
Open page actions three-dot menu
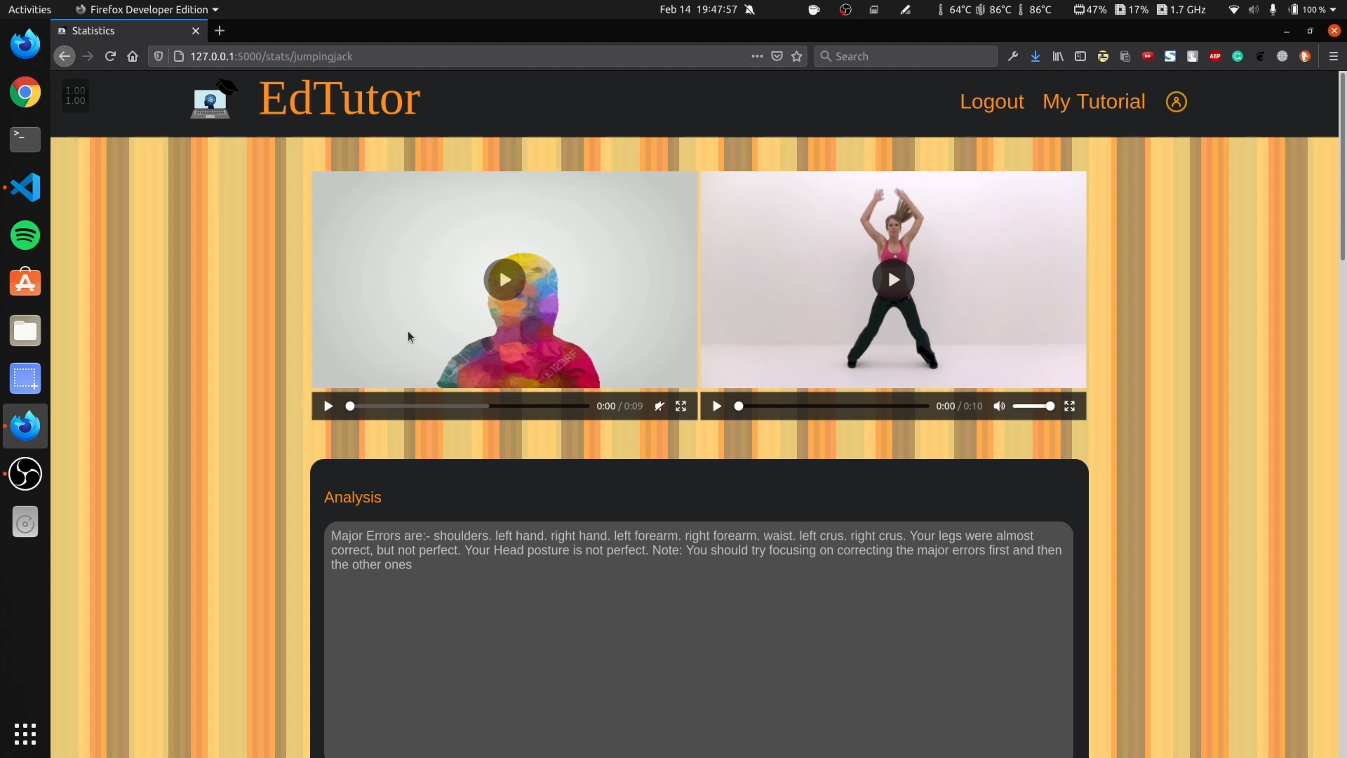point(757,56)
